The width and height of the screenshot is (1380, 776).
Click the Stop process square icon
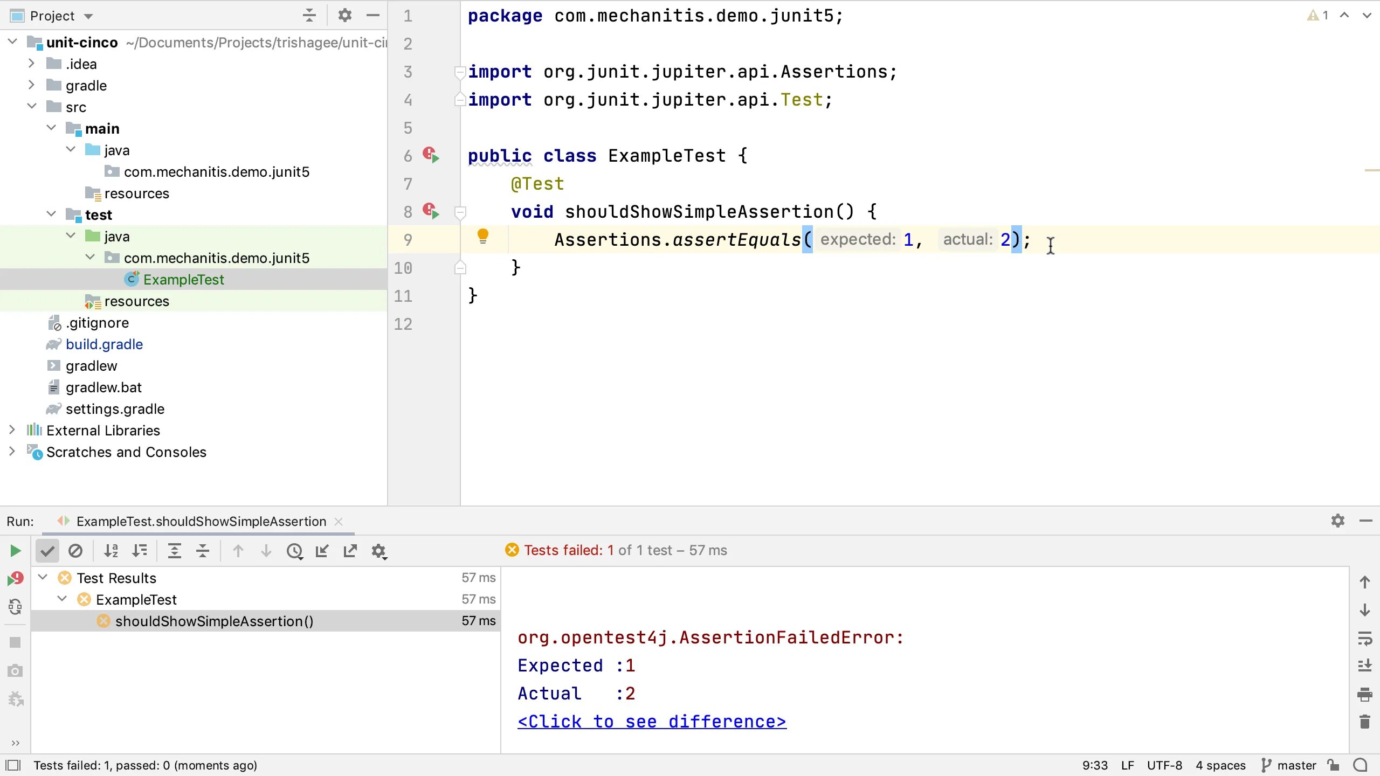[15, 642]
